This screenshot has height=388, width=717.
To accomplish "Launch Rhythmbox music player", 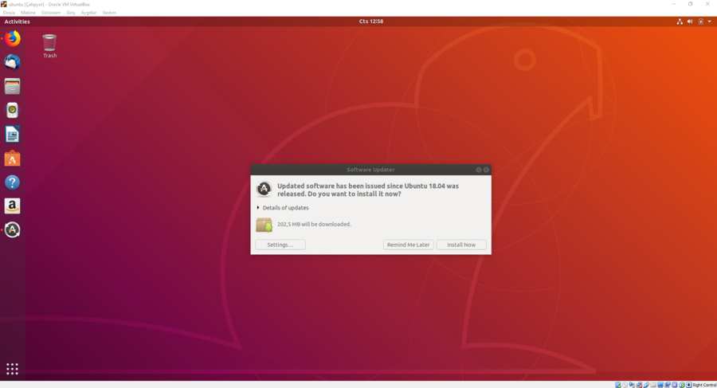I will click(x=12, y=110).
